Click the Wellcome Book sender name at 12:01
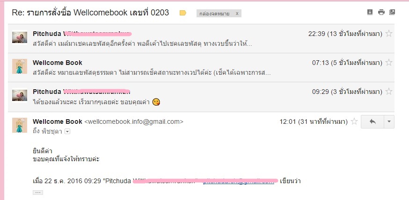Screen dimensions: 409x200 pyautogui.click(x=58, y=121)
